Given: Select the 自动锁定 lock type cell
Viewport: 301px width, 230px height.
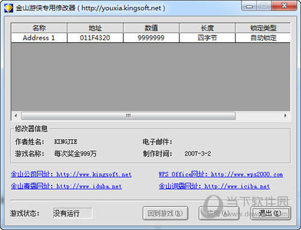Looking at the screenshot, I should [x=263, y=38].
